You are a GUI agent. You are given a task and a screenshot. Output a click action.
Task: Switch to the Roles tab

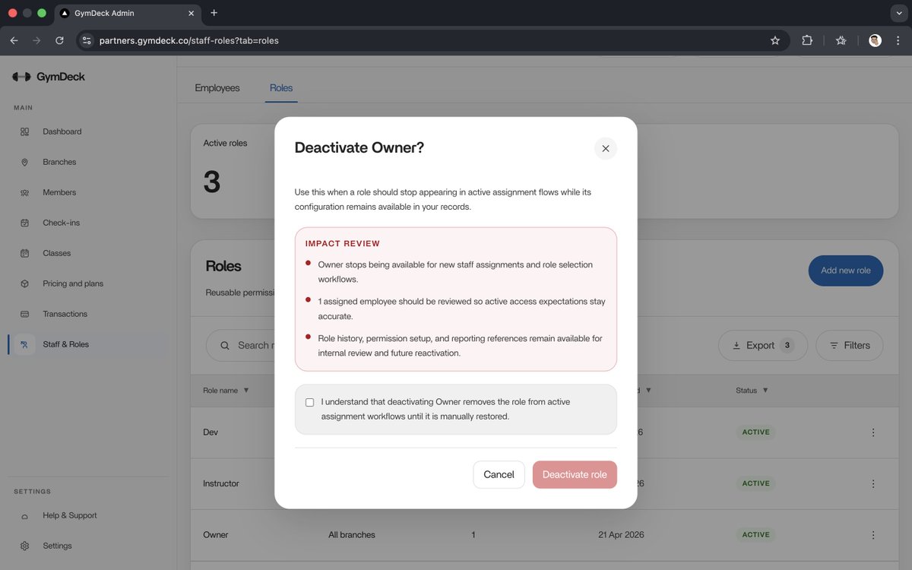point(281,88)
